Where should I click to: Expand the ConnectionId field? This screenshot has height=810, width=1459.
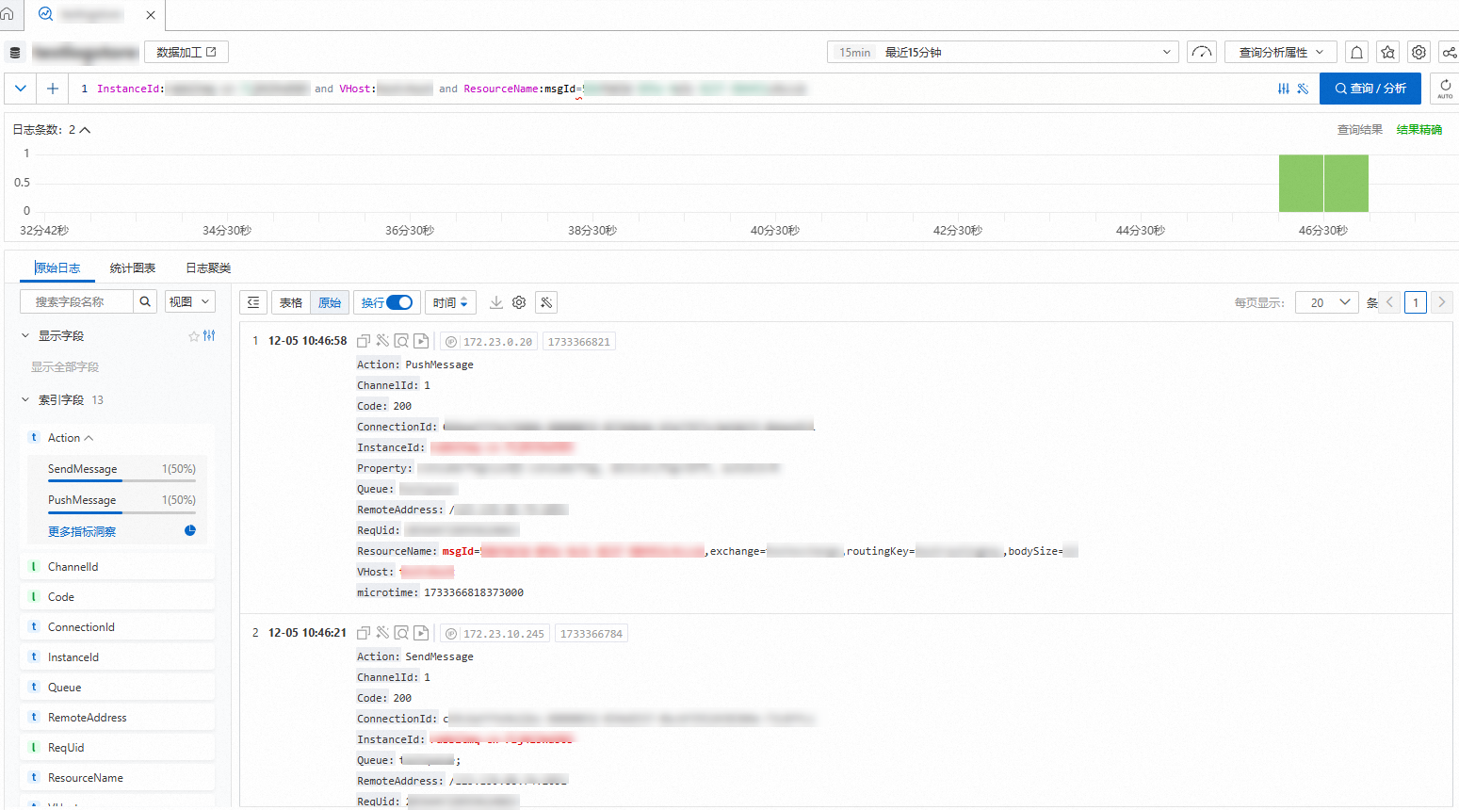[x=117, y=627]
